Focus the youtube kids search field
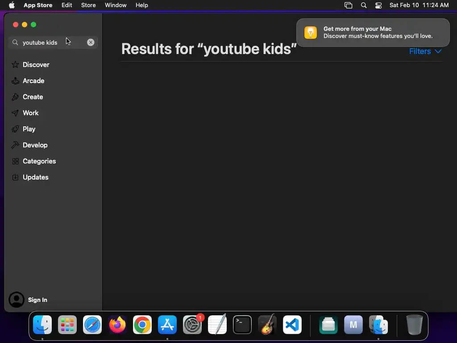 click(x=53, y=42)
